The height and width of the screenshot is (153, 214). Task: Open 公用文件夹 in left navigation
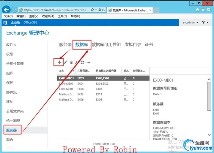15,111
